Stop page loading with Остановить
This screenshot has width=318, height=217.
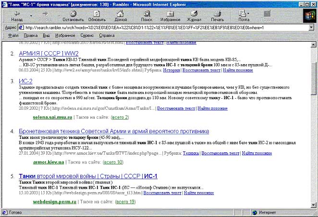[x=73, y=16]
